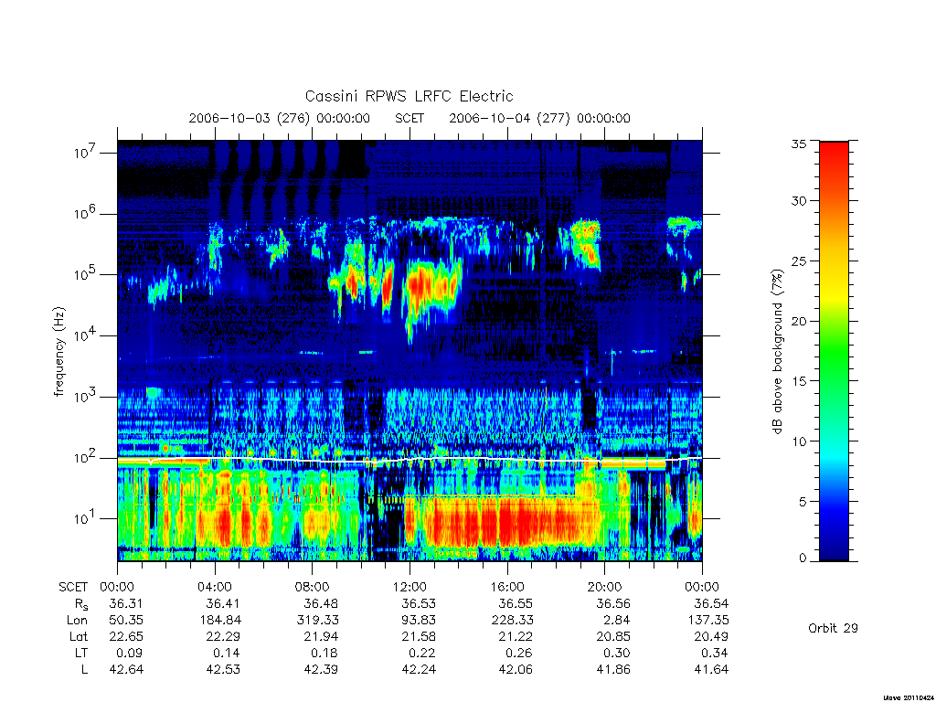
Task: Click the Lat value '21.58'
Action: pos(419,636)
